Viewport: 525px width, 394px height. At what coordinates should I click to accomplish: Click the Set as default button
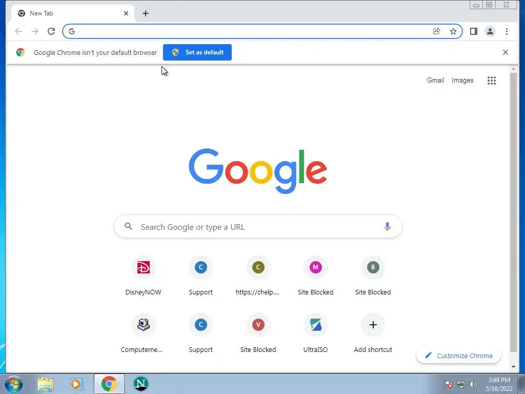(x=197, y=52)
